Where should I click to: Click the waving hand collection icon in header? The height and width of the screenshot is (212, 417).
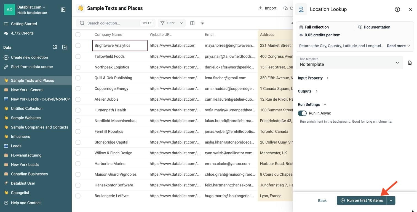click(x=81, y=8)
